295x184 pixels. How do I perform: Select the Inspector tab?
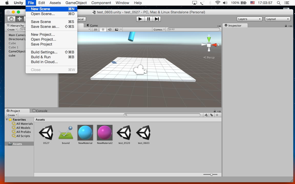coord(235,25)
